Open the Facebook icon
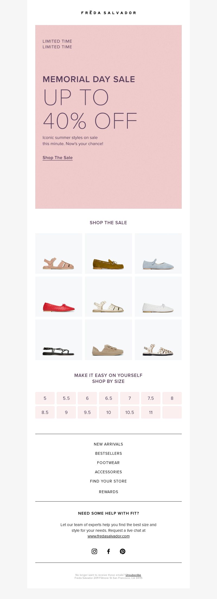This screenshot has height=599, width=217. tap(108, 551)
